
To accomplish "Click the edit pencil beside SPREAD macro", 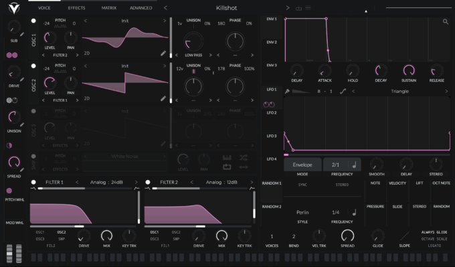I will coord(22,170).
